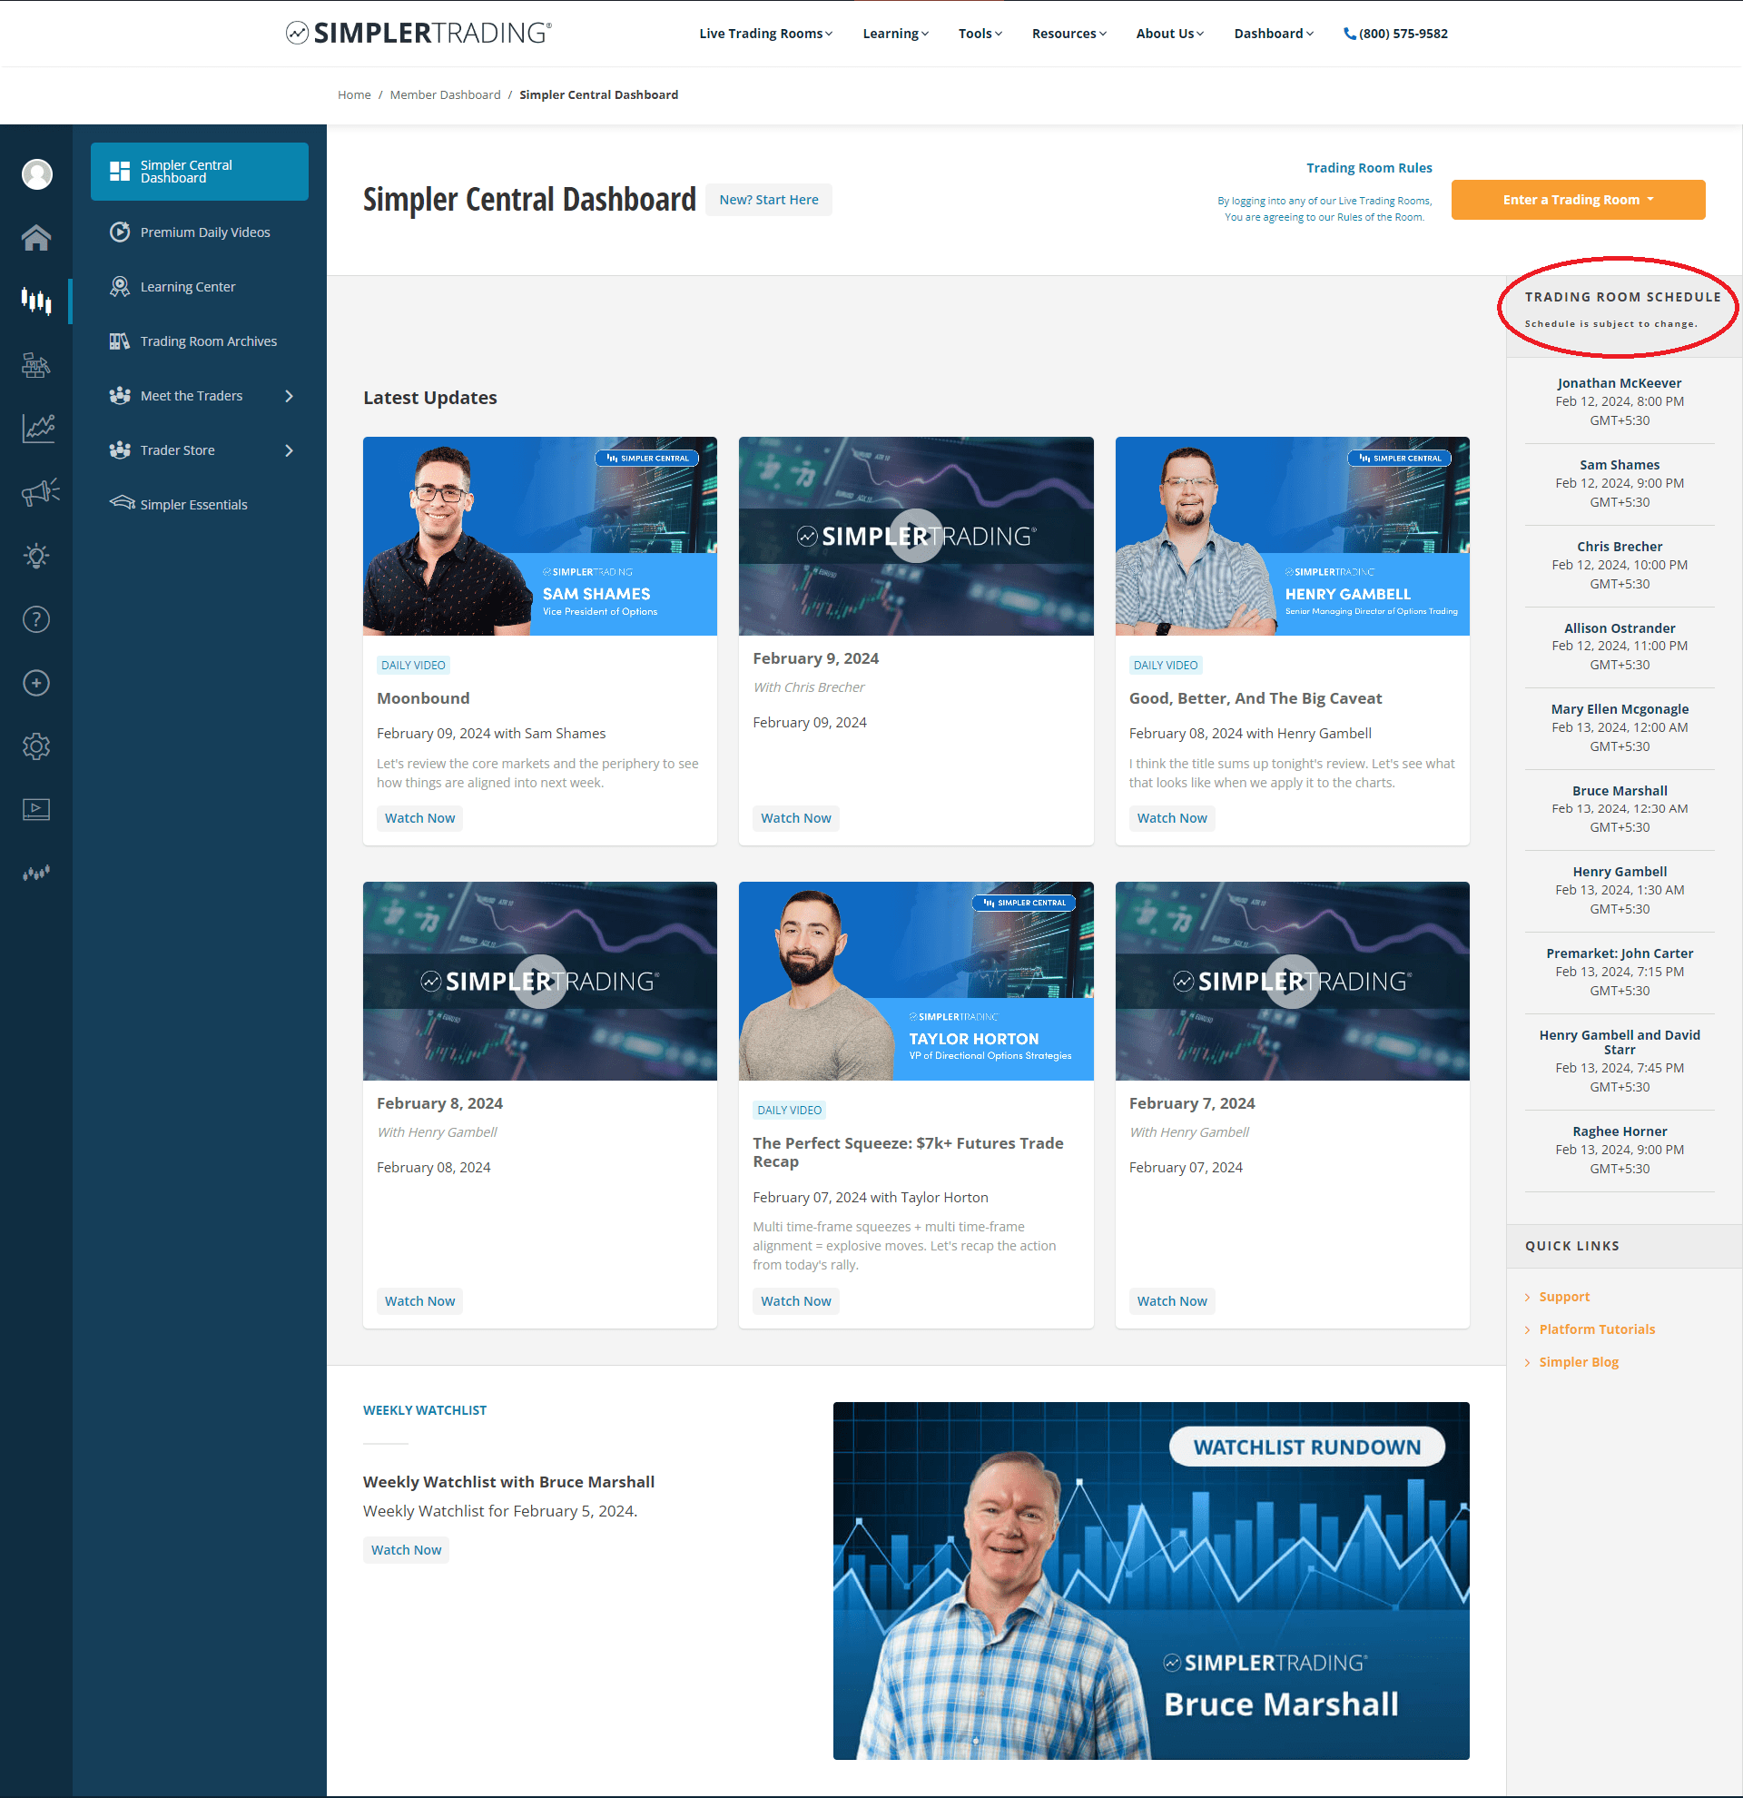
Task: Open the Live Trading Rooms menu
Action: pos(764,34)
